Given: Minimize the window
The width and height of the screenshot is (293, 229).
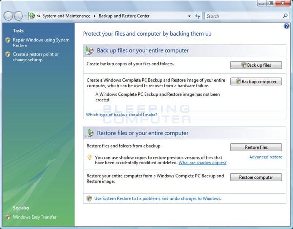Looking at the screenshot, I should click(262, 3).
